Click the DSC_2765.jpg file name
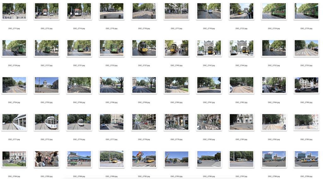This screenshot has width=323, height=179. point(306,102)
